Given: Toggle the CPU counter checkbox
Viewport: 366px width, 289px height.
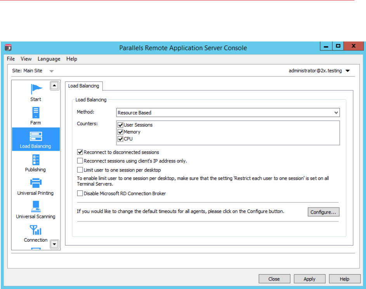Looking at the screenshot, I should 120,139.
